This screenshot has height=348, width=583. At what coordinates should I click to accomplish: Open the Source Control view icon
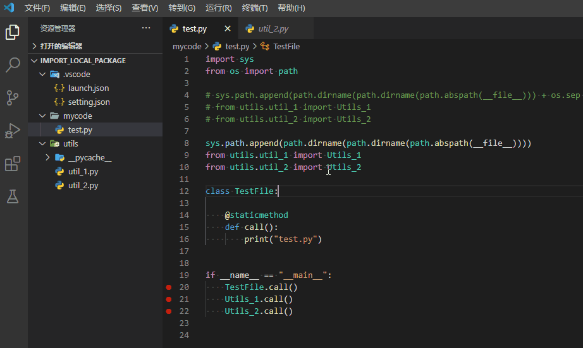click(x=13, y=98)
